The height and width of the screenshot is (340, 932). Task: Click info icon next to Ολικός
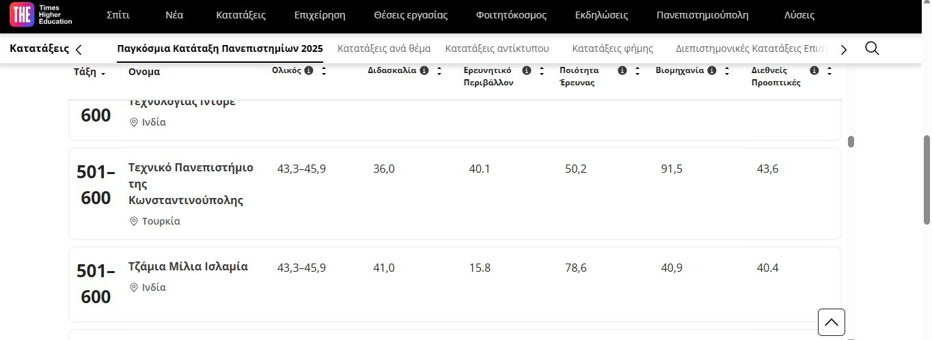(309, 70)
